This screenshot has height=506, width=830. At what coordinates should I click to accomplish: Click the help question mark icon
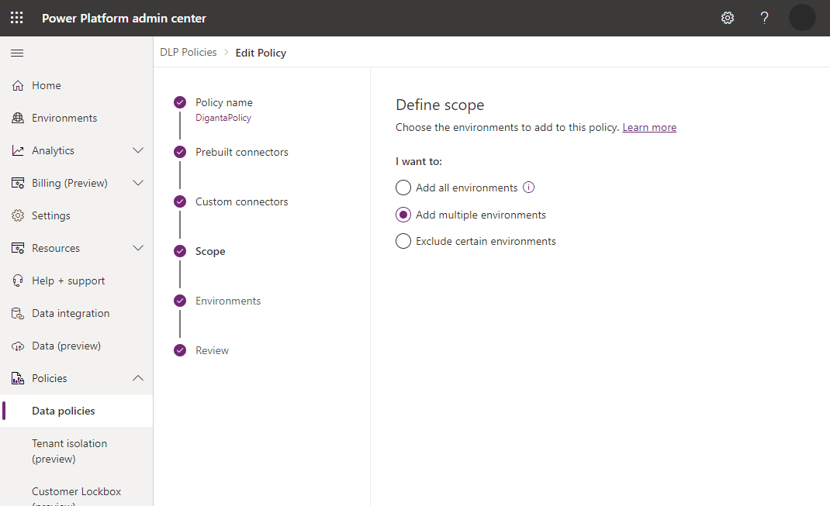pos(764,18)
